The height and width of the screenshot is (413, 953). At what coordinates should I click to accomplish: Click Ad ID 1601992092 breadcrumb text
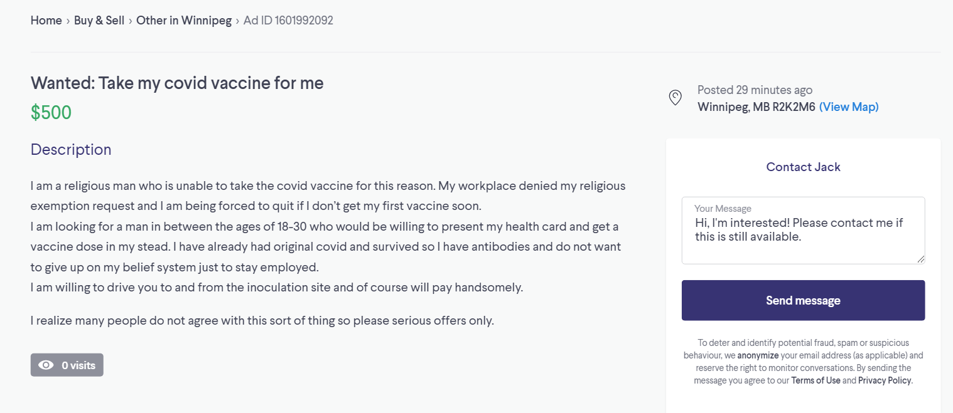pyautogui.click(x=288, y=20)
